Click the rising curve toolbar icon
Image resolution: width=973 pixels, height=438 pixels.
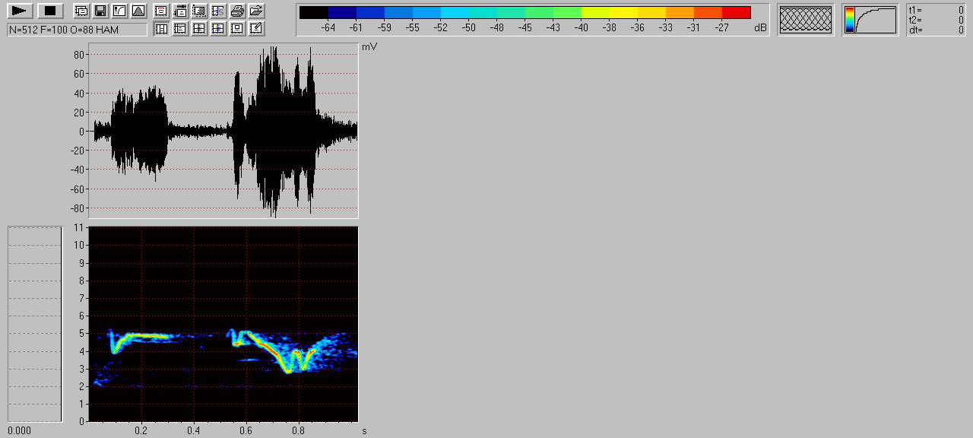coord(119,11)
